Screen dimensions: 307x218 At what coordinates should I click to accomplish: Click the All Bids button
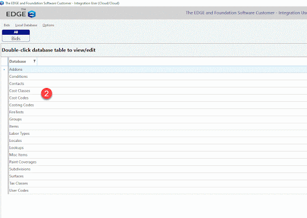pos(16,36)
